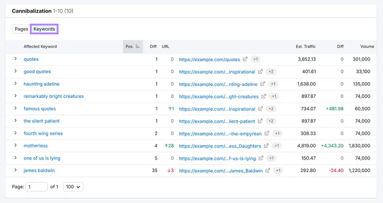383x203 pixels.
Task: Click the +1 badge in the haunting adeline row
Action: point(273,84)
